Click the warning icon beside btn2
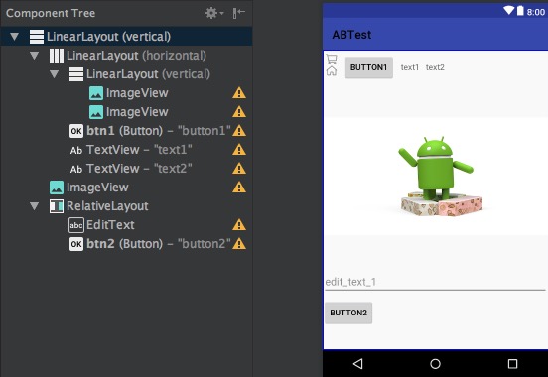Screen dimensions: 548x377 click(x=239, y=244)
